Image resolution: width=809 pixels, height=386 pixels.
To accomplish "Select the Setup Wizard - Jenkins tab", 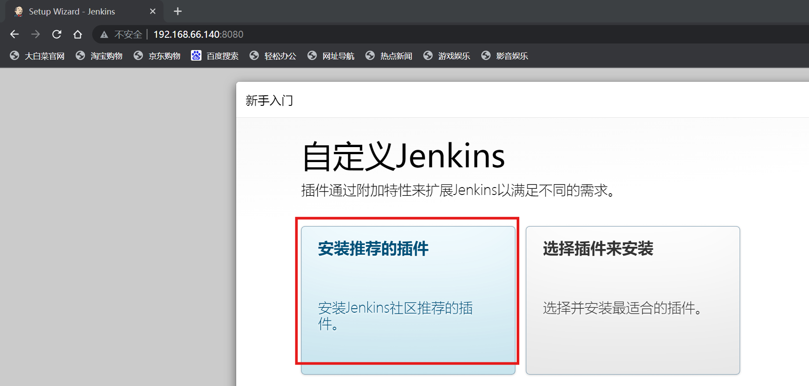I will pos(84,11).
